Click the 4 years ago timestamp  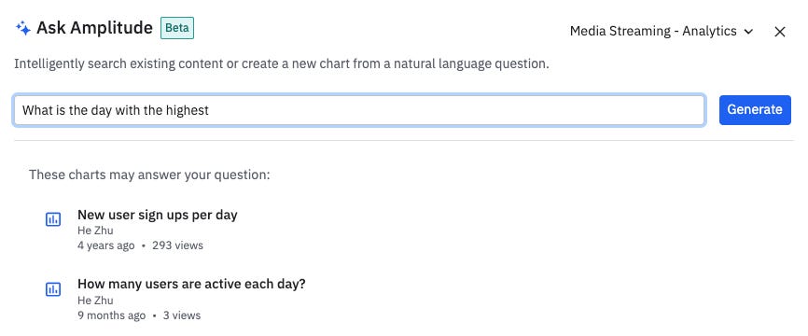pyautogui.click(x=106, y=245)
